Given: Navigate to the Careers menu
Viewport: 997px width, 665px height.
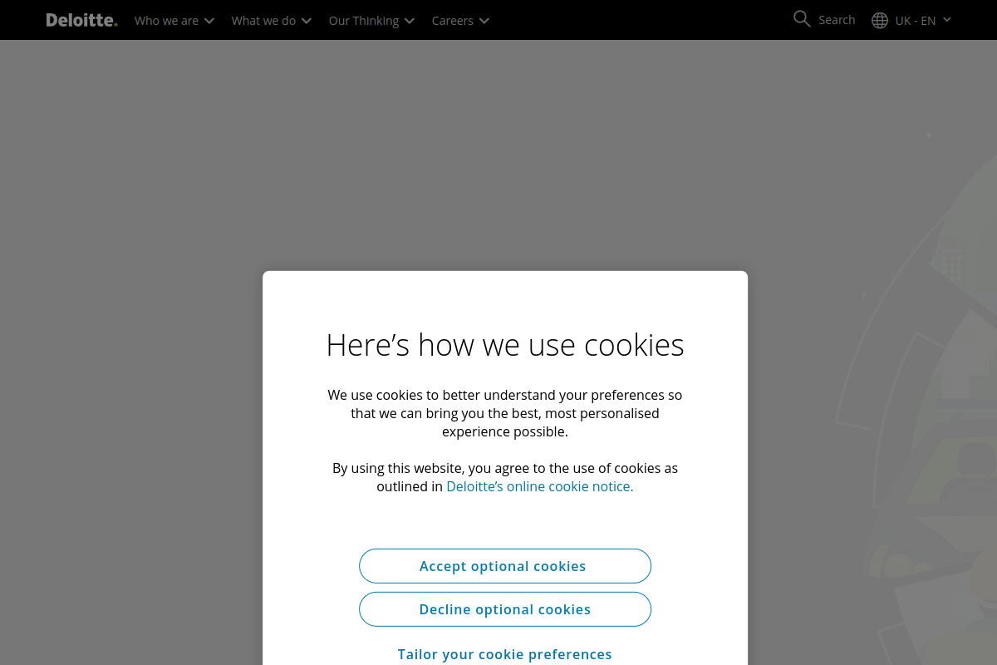Looking at the screenshot, I should [x=452, y=20].
